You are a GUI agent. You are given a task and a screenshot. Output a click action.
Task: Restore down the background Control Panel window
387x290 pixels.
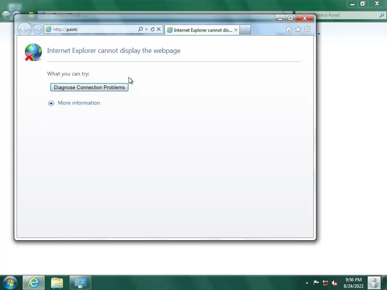(362, 4)
